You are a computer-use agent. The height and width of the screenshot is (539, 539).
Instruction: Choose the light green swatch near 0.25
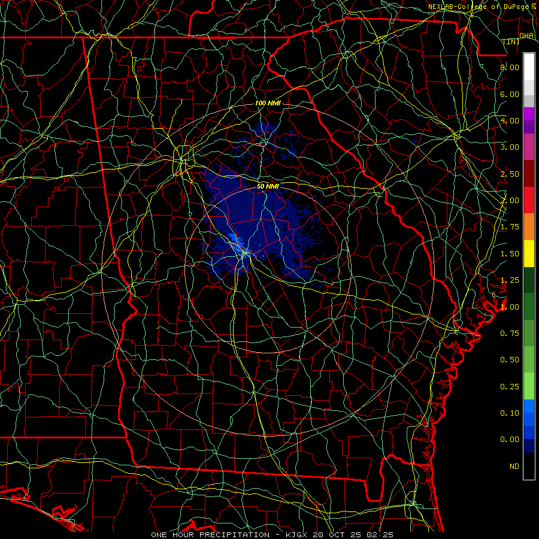coord(529,386)
